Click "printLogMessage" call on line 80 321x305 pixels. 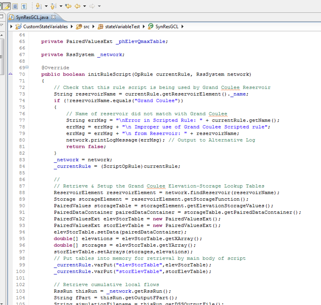(x=114, y=140)
